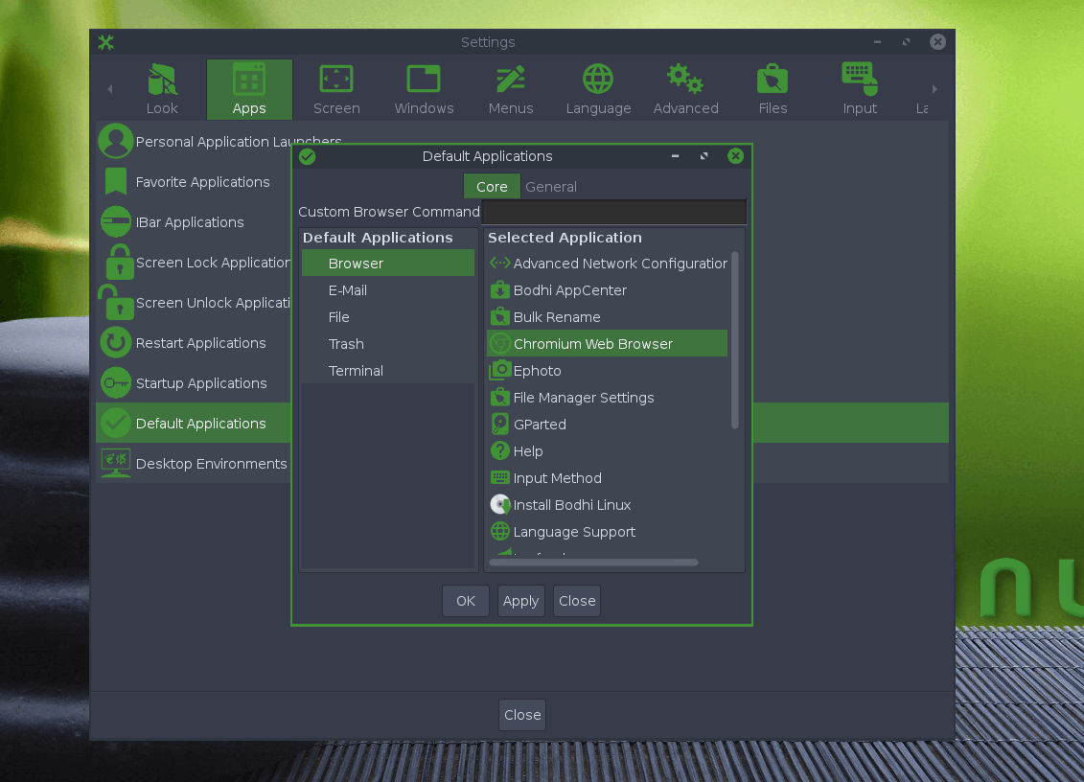1084x782 pixels.
Task: Select the Advanced gears icon
Action: (x=685, y=79)
